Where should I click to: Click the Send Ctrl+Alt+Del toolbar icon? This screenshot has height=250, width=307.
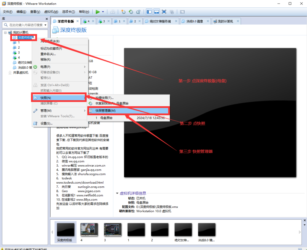[x=113, y=12]
